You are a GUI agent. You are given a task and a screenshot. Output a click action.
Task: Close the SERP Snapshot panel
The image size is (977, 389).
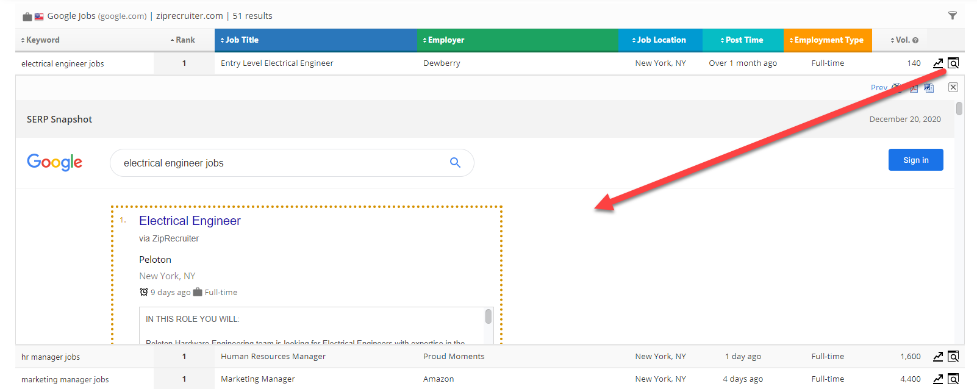[x=953, y=87]
